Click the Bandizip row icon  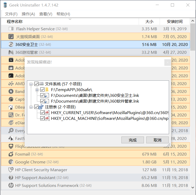pos(11,91)
